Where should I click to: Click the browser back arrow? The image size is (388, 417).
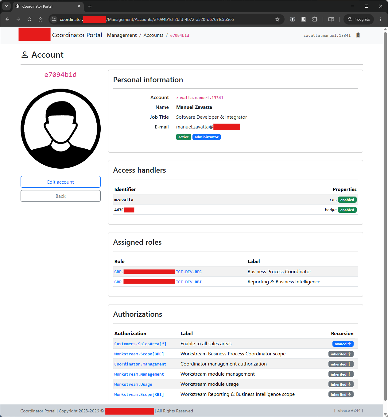pyautogui.click(x=7, y=19)
